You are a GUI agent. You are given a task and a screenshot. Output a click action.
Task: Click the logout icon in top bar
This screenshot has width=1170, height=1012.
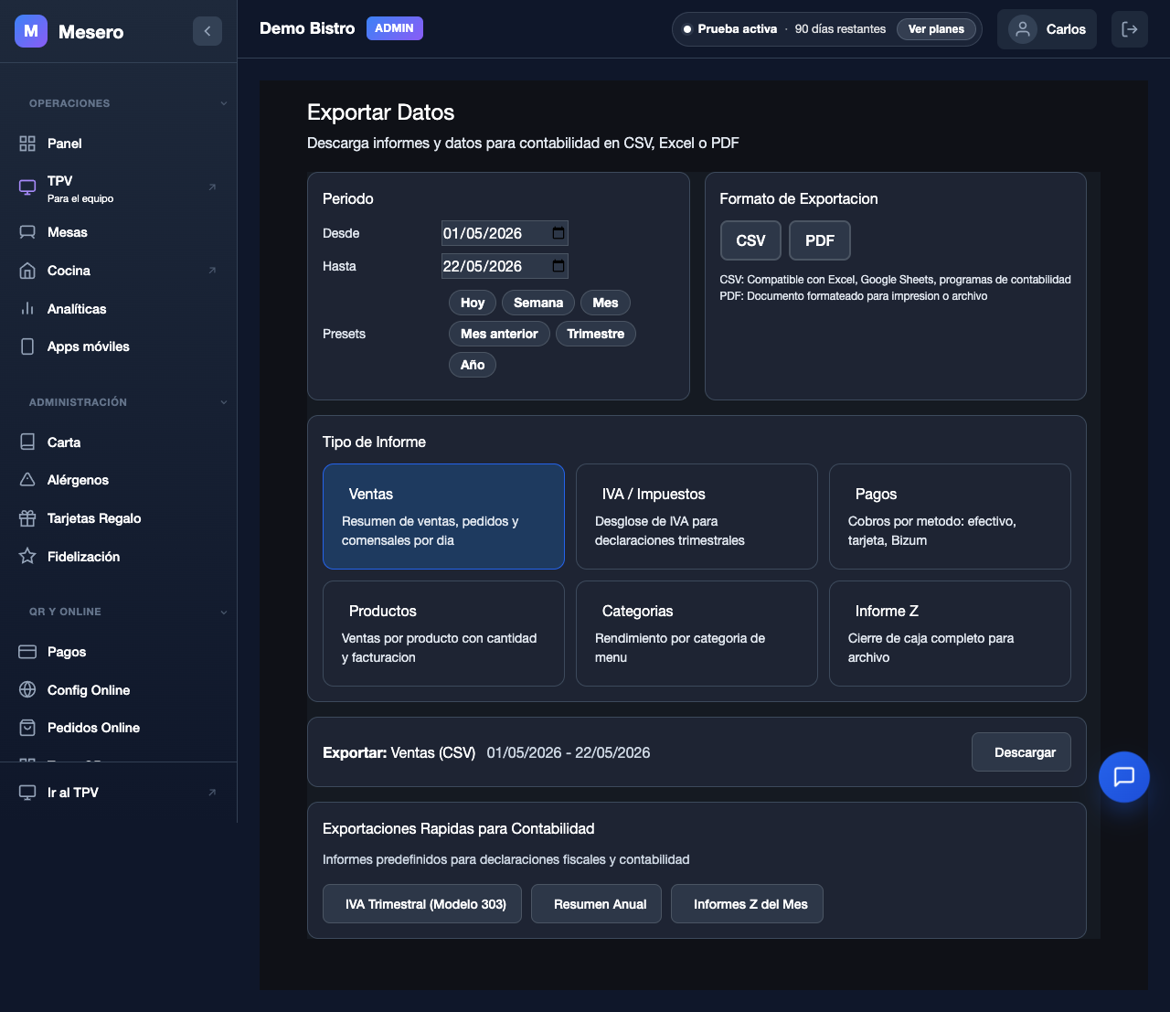[x=1130, y=29]
